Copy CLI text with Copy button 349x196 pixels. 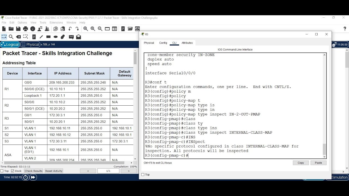301,163
